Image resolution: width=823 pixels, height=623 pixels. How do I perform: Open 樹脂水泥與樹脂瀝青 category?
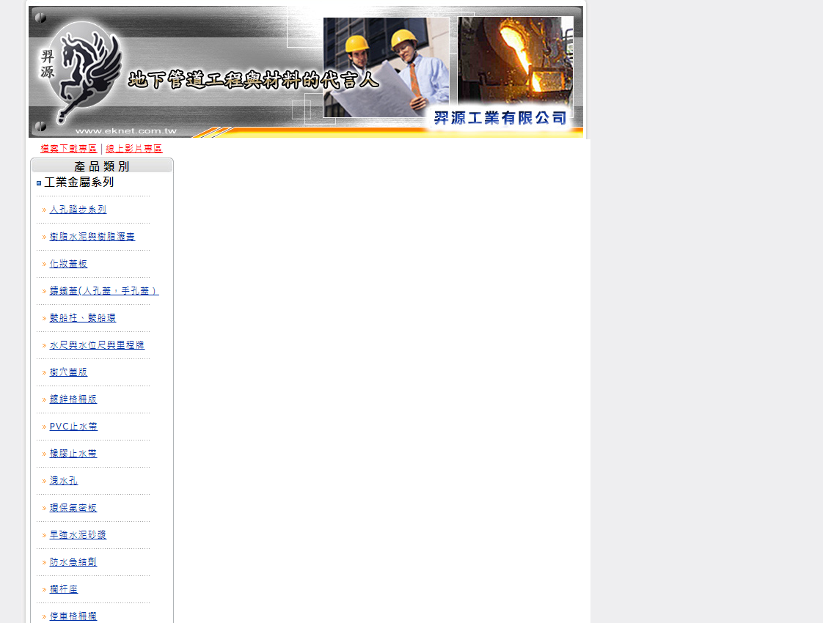pos(92,237)
